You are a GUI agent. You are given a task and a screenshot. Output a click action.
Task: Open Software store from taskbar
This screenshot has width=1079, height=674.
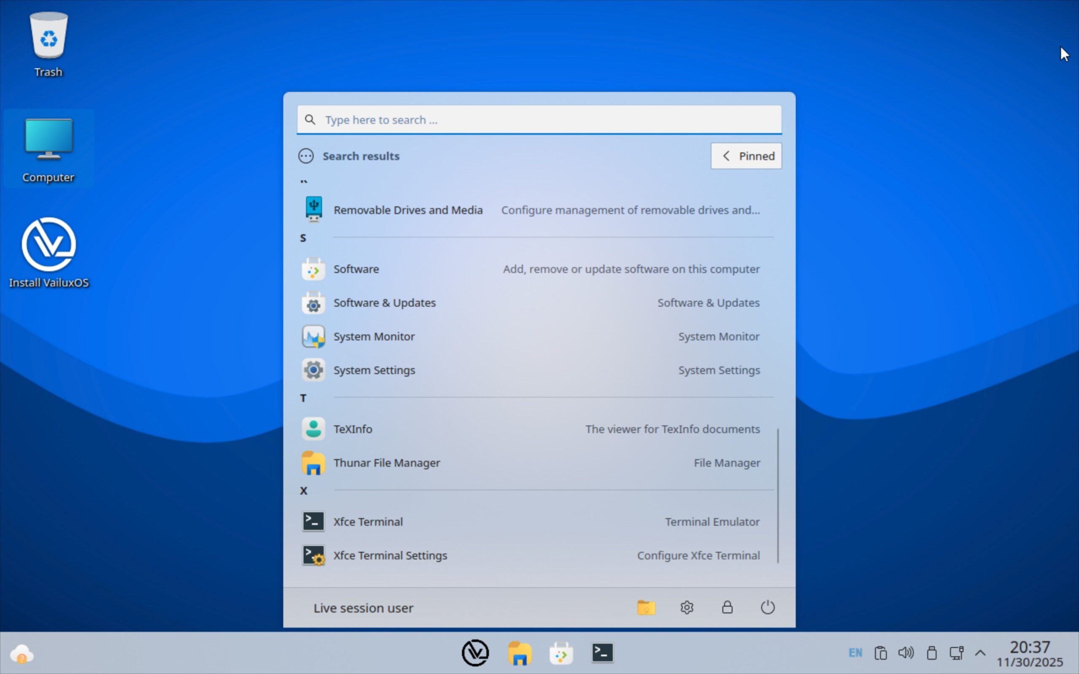pyautogui.click(x=561, y=653)
